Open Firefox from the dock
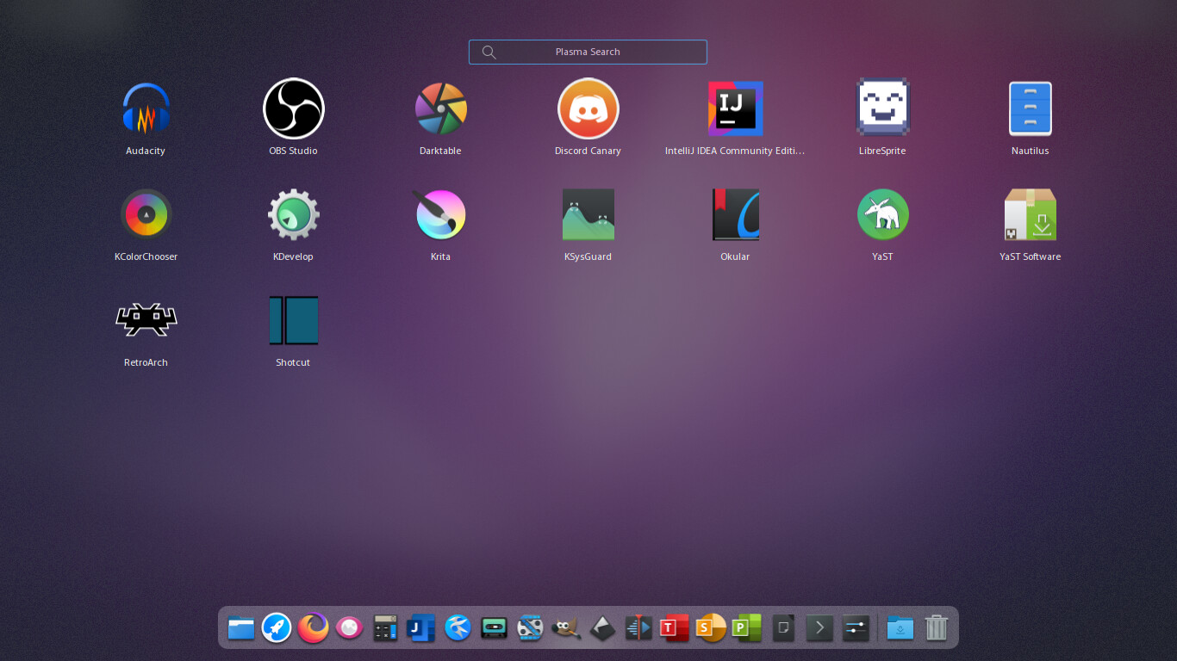1177x661 pixels. pos(313,628)
